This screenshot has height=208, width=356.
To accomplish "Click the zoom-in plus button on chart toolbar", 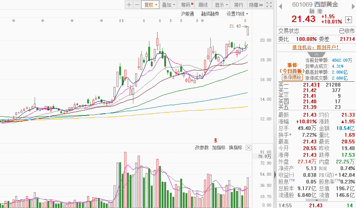I will [x=129, y=5].
